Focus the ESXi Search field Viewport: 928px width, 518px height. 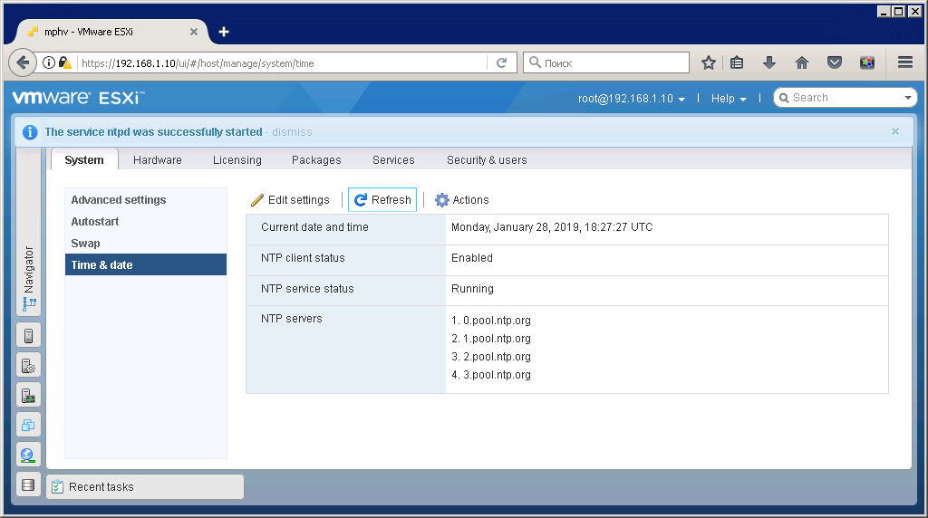(844, 98)
